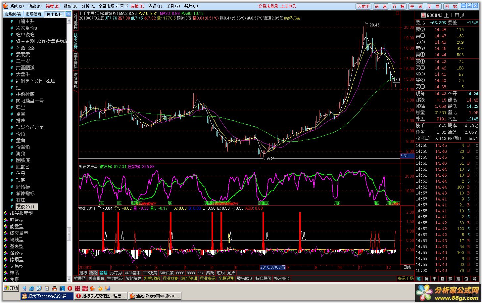Click the L marker beside 600843
The width and height of the screenshot is (482, 303).
pos(423,15)
